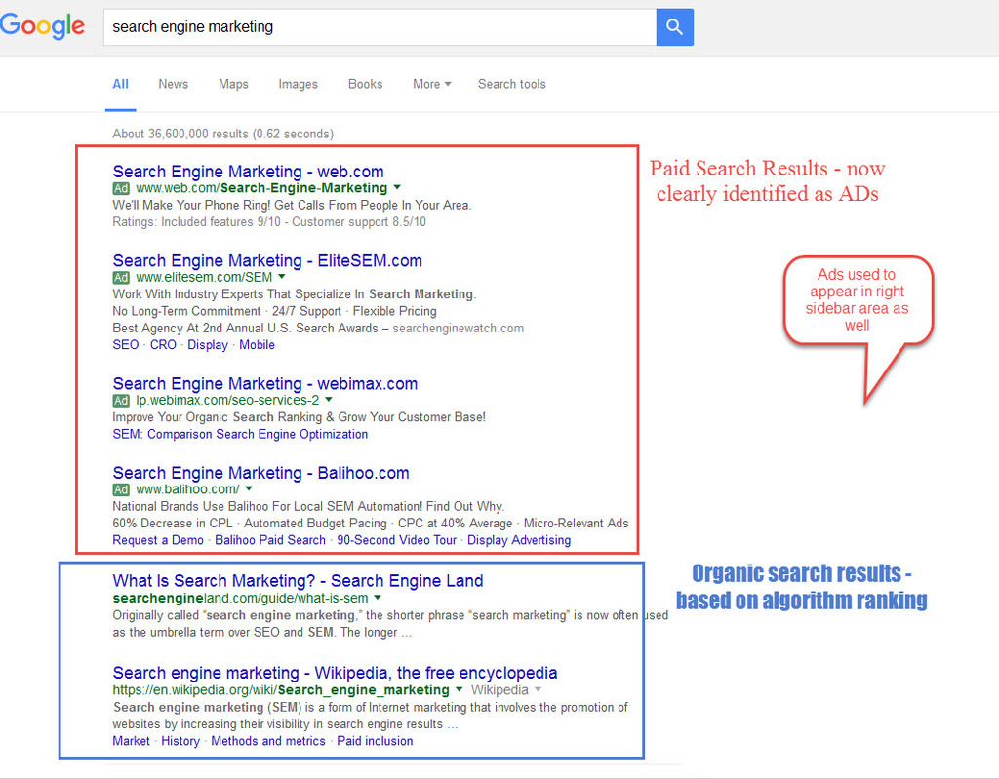Screen dimensions: 999x779
Task: Open the Request a Demo sitelink
Action: click(x=158, y=540)
